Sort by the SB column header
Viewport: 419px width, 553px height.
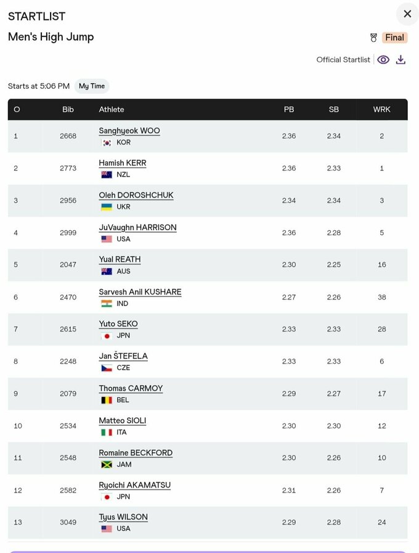(x=333, y=109)
